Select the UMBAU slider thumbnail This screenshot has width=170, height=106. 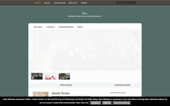(51, 76)
